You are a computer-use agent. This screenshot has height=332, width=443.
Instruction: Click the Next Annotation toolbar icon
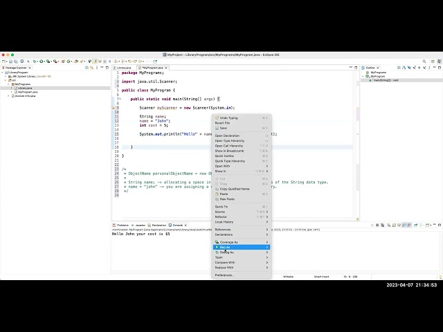116,62
